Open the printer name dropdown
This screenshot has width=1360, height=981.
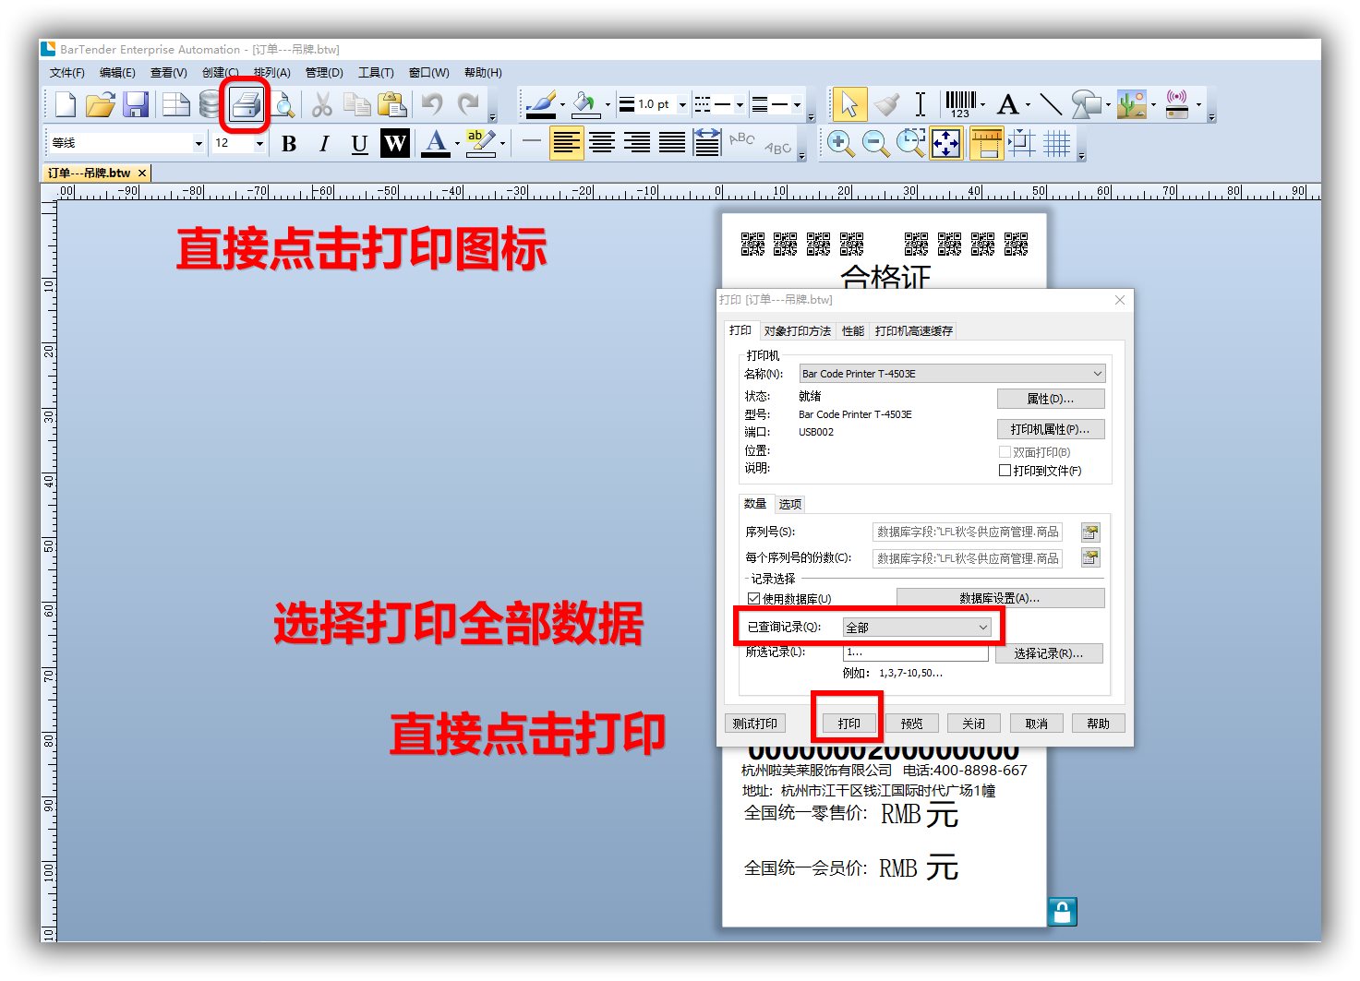[1097, 374]
